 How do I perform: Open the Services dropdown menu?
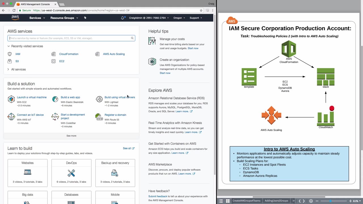[37, 18]
